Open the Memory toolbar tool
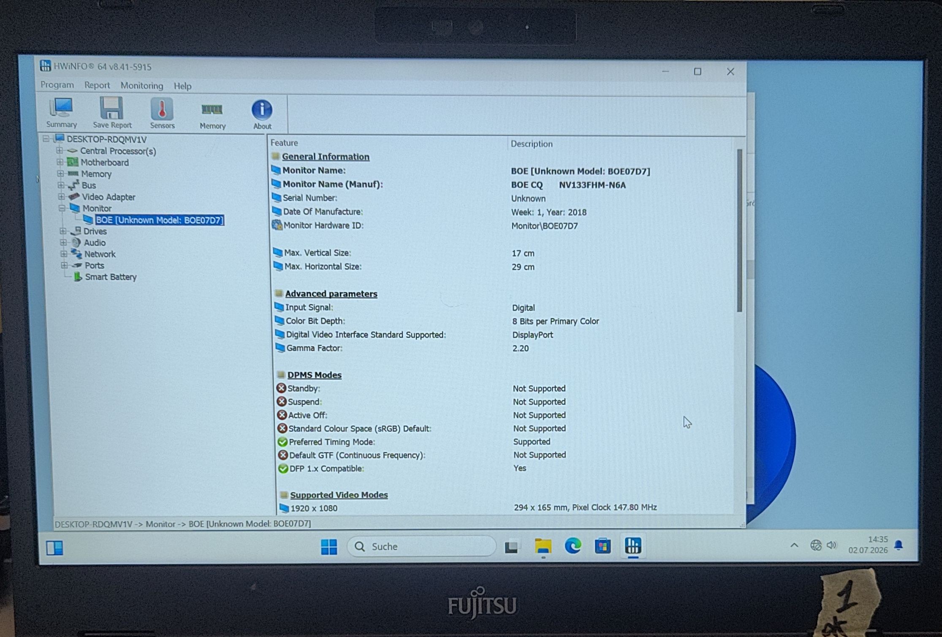This screenshot has height=637, width=942. [212, 115]
